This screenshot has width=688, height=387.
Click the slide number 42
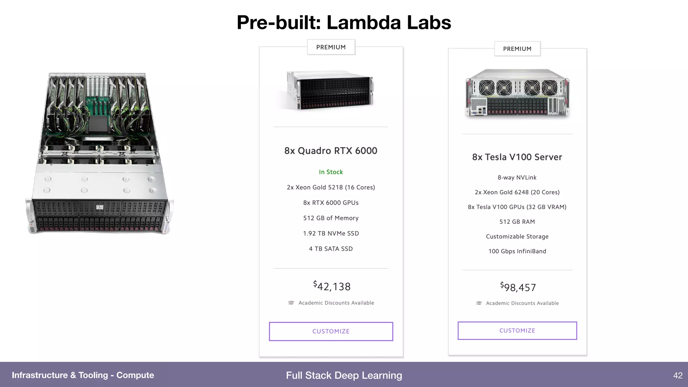click(678, 375)
